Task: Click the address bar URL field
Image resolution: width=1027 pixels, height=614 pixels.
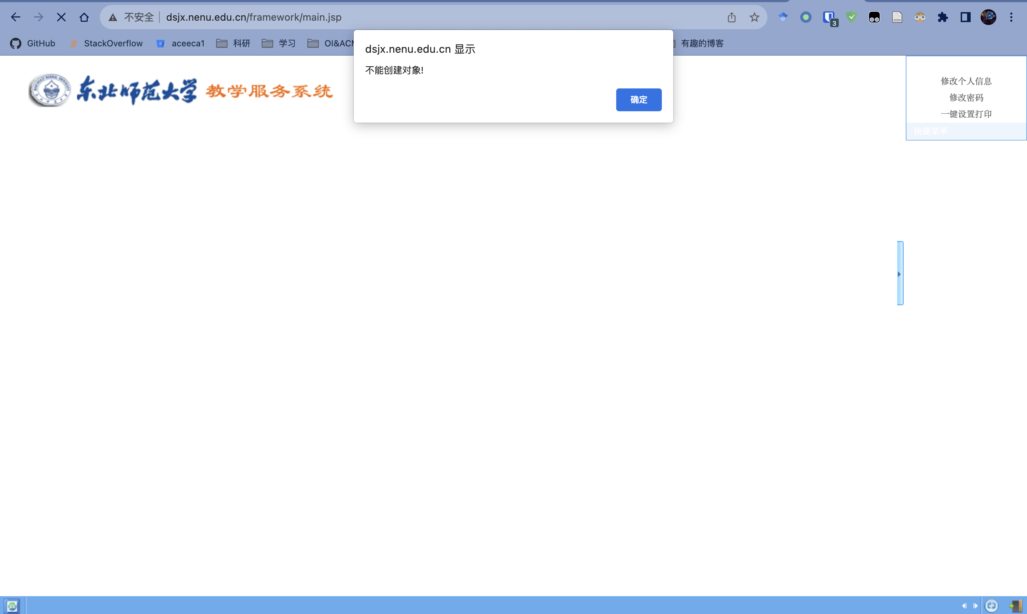Action: click(414, 17)
